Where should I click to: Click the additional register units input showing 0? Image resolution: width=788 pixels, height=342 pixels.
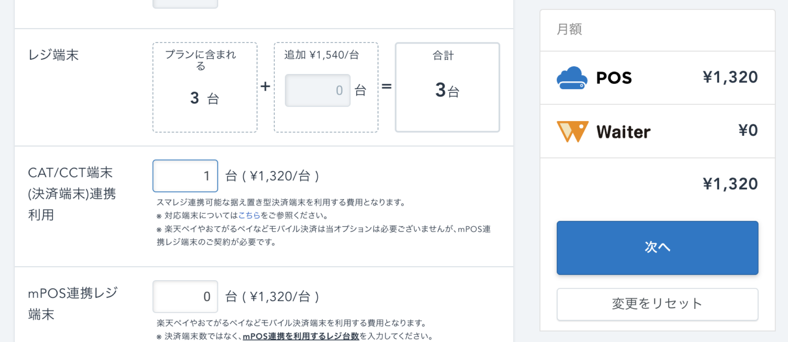(317, 90)
